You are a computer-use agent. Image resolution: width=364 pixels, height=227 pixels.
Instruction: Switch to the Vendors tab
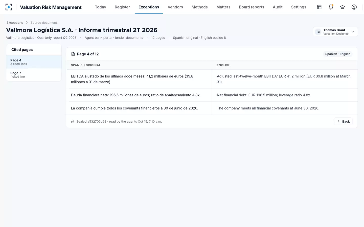pyautogui.click(x=175, y=7)
